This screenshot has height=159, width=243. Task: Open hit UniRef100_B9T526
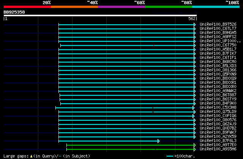(x=218, y=25)
